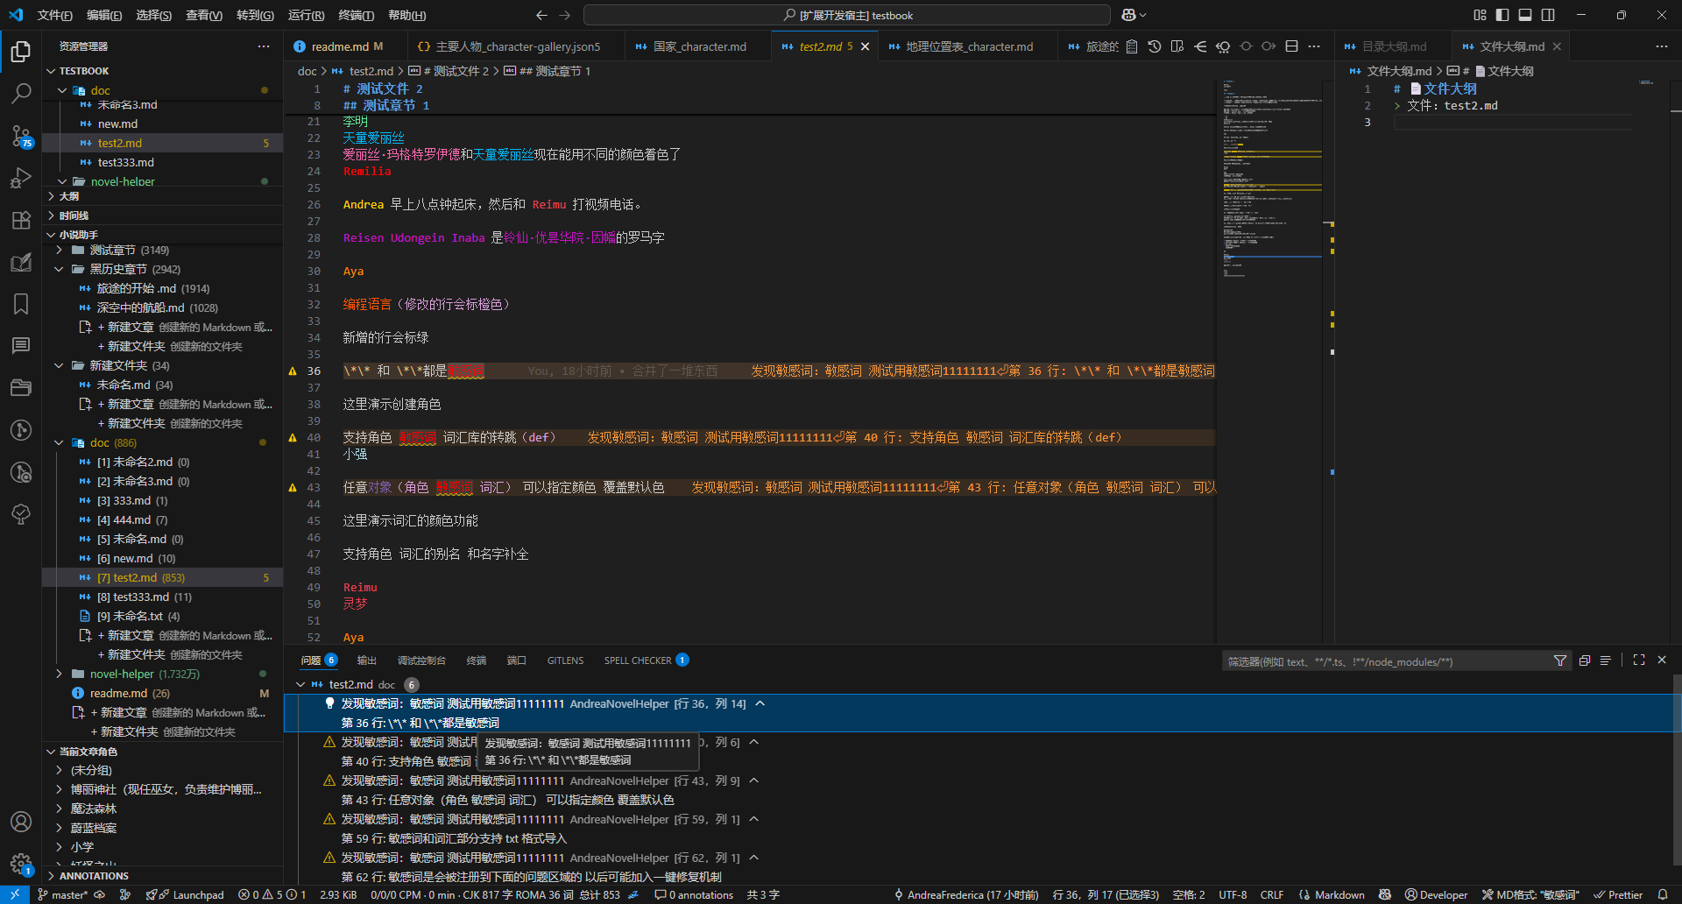Viewport: 1682px width, 904px height.
Task: Open the 终端(T) menu in menu bar
Action: tap(356, 15)
